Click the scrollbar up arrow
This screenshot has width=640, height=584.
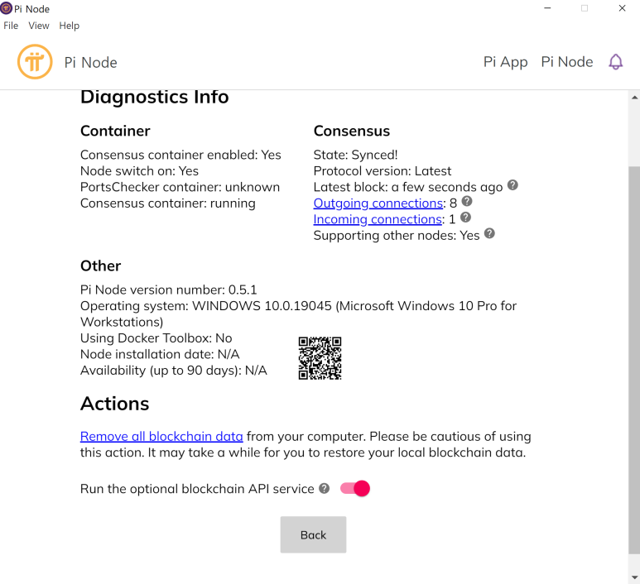[x=634, y=98]
